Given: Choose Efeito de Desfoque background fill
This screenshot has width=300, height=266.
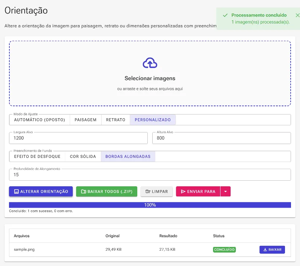Looking at the screenshot, I should [x=37, y=156].
